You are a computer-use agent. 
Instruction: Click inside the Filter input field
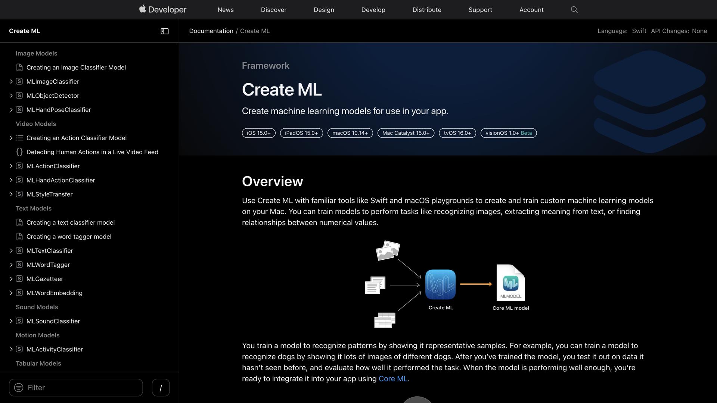pyautogui.click(x=75, y=387)
